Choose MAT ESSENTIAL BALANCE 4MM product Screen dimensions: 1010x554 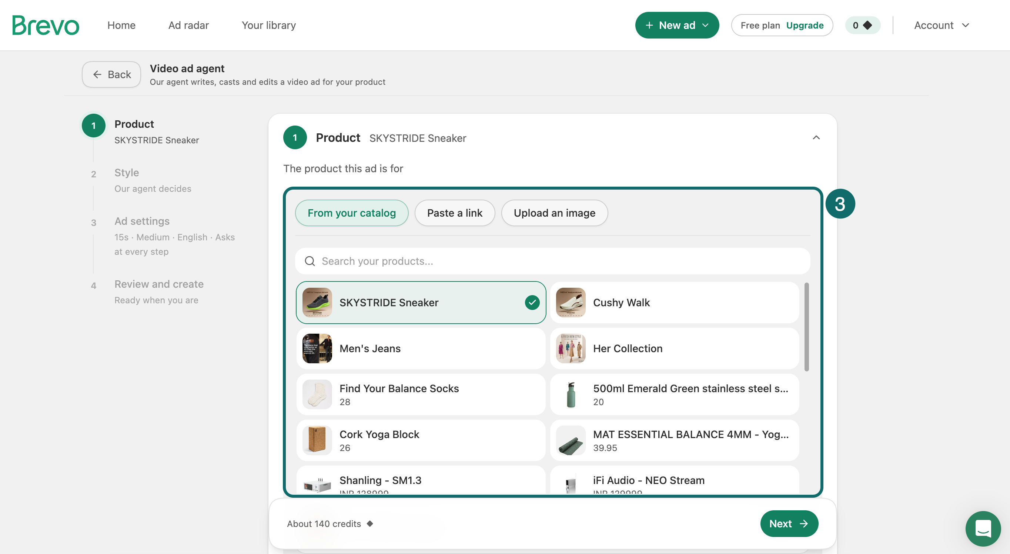pos(674,440)
